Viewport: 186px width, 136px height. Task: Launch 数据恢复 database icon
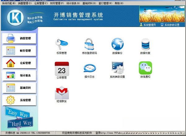pyautogui.click(x=145, y=44)
